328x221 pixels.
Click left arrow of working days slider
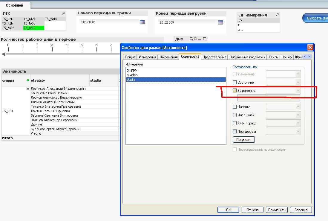pos(4,54)
